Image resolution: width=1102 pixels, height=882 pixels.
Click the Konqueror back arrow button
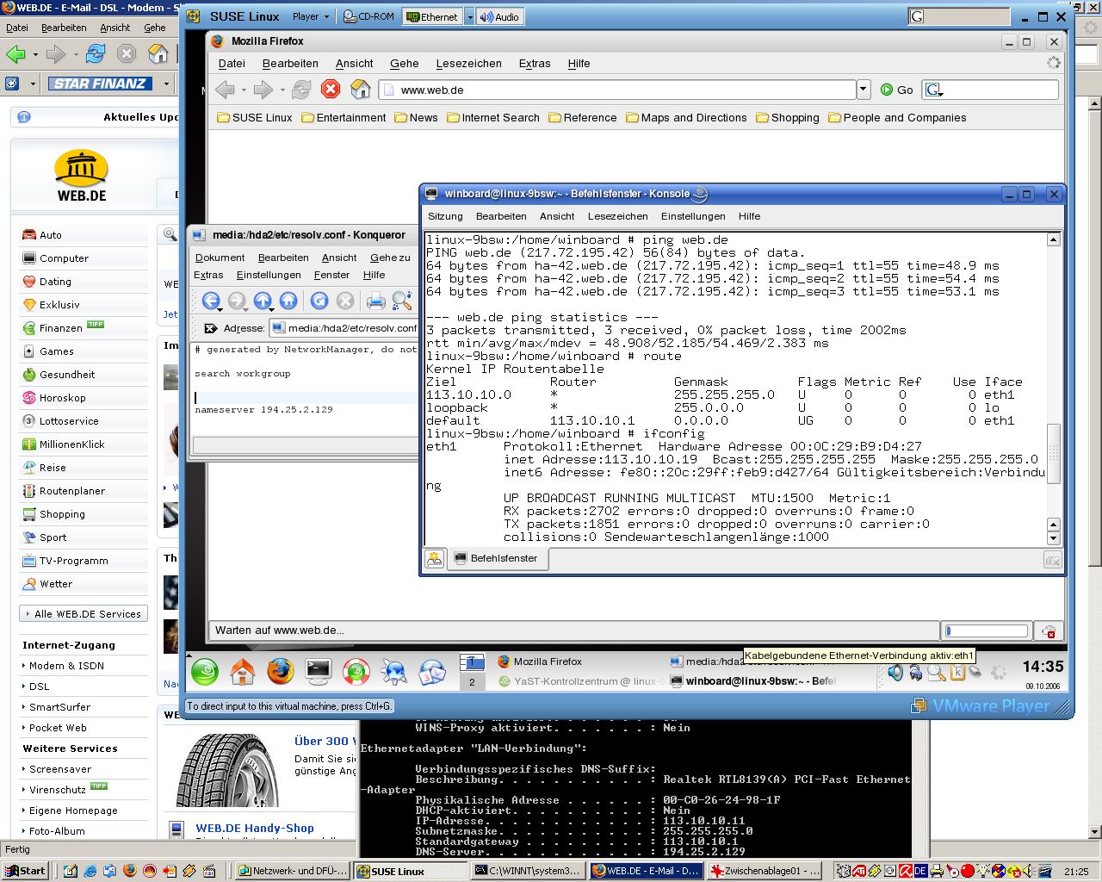pyautogui.click(x=210, y=300)
